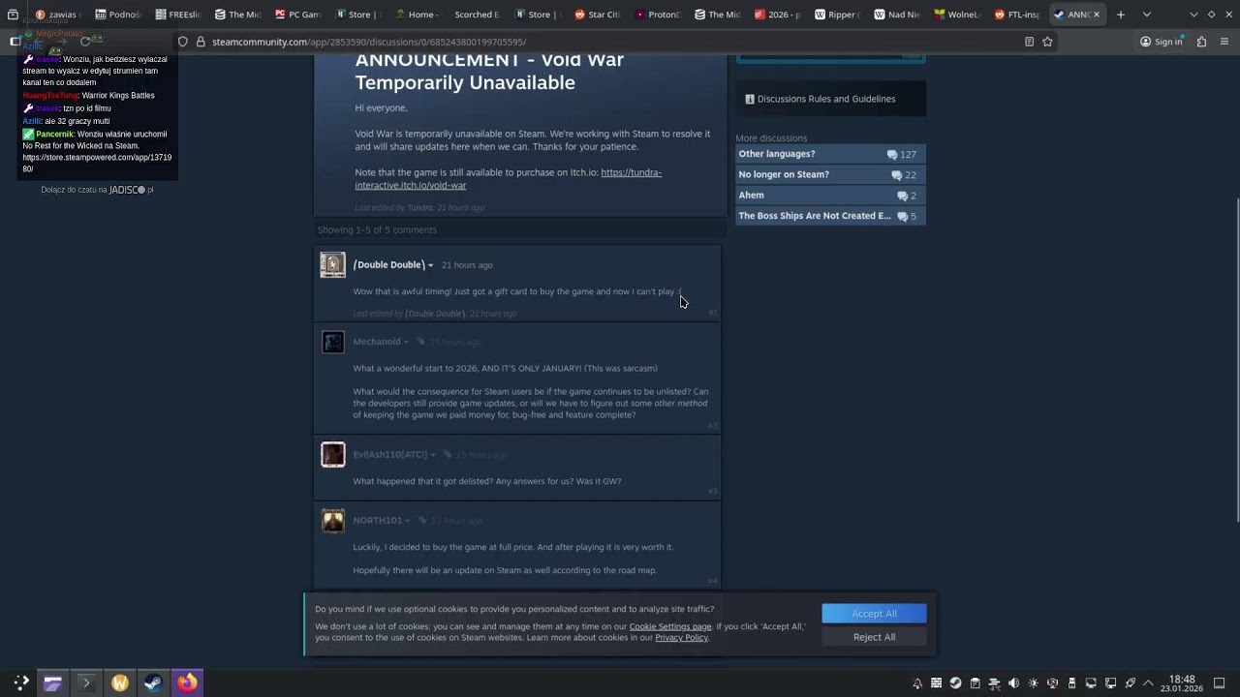
Task: Open the Privacy Policy link
Action: (682, 638)
